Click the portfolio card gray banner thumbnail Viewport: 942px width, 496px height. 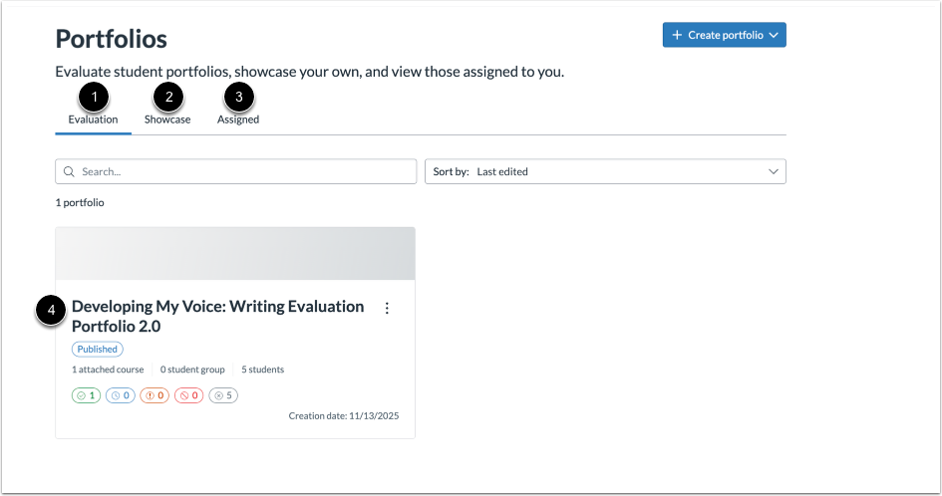pos(235,253)
